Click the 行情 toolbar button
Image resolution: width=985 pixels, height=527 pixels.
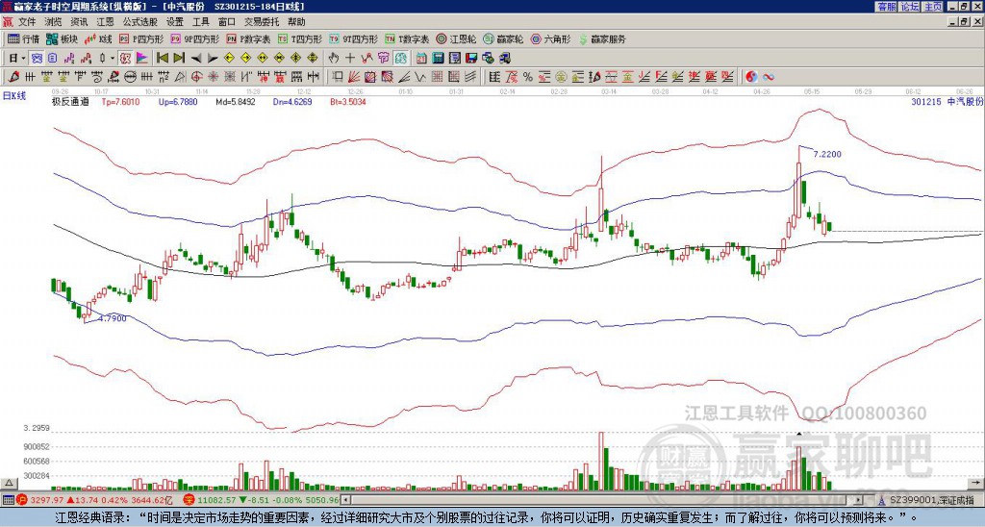pos(24,38)
